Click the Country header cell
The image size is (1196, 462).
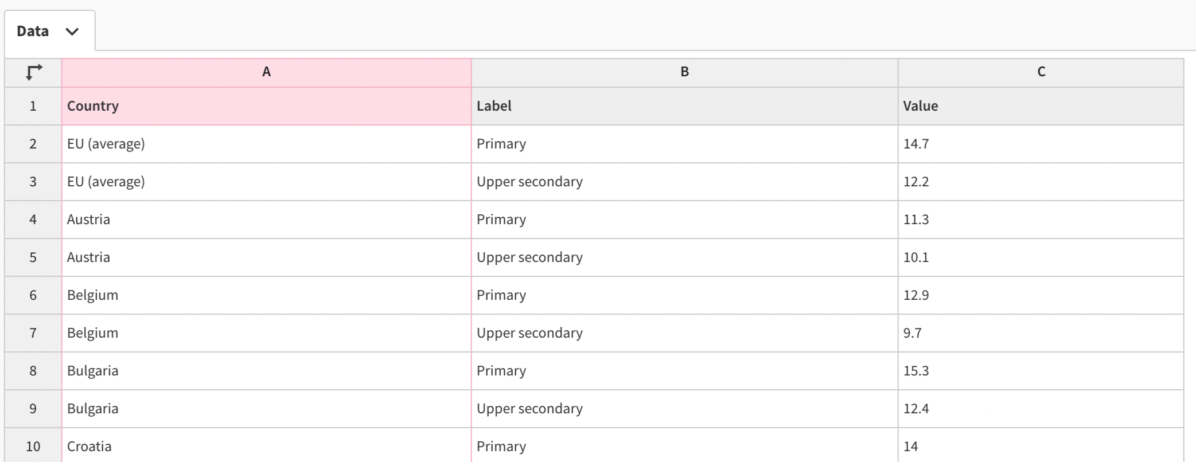pyautogui.click(x=266, y=106)
